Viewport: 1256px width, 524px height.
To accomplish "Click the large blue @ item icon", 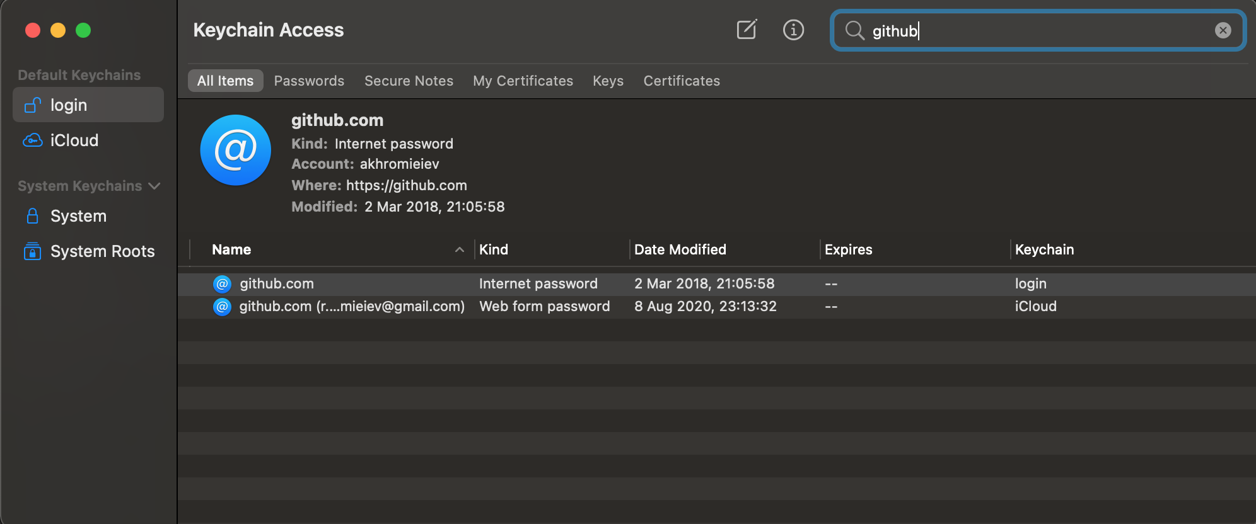I will [236, 150].
